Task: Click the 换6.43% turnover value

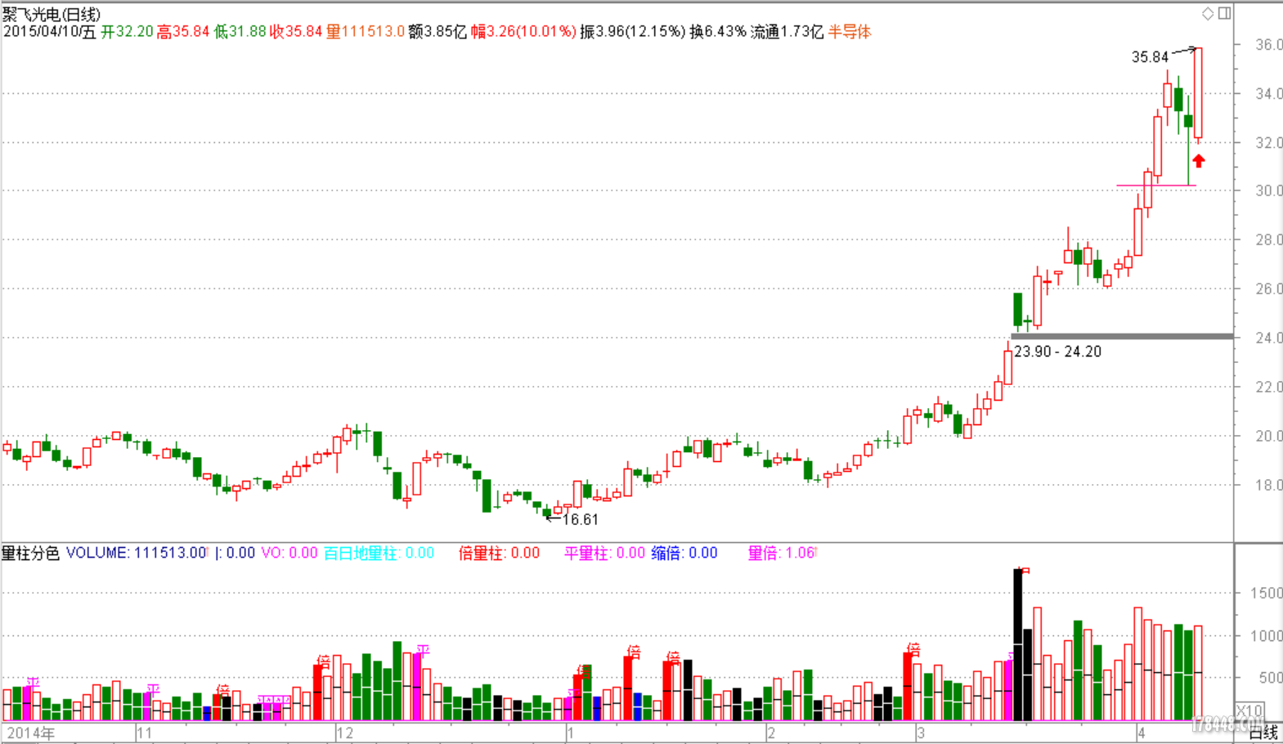Action: pos(718,32)
